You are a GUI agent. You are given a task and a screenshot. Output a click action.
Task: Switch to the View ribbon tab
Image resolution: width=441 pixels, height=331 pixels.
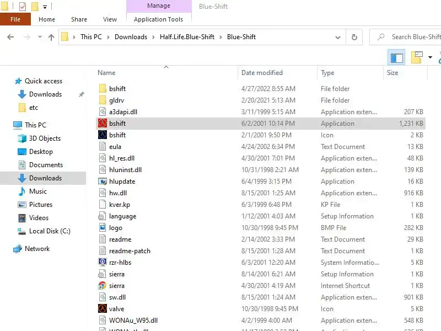110,19
